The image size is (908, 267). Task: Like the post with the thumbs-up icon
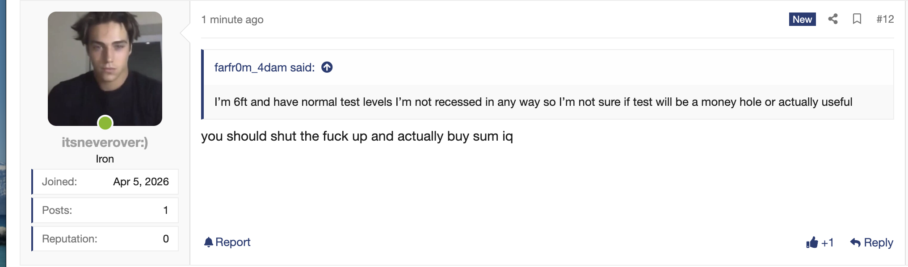point(812,242)
